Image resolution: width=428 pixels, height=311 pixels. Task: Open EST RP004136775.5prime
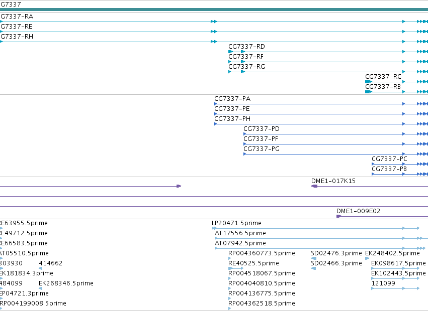coord(262,293)
